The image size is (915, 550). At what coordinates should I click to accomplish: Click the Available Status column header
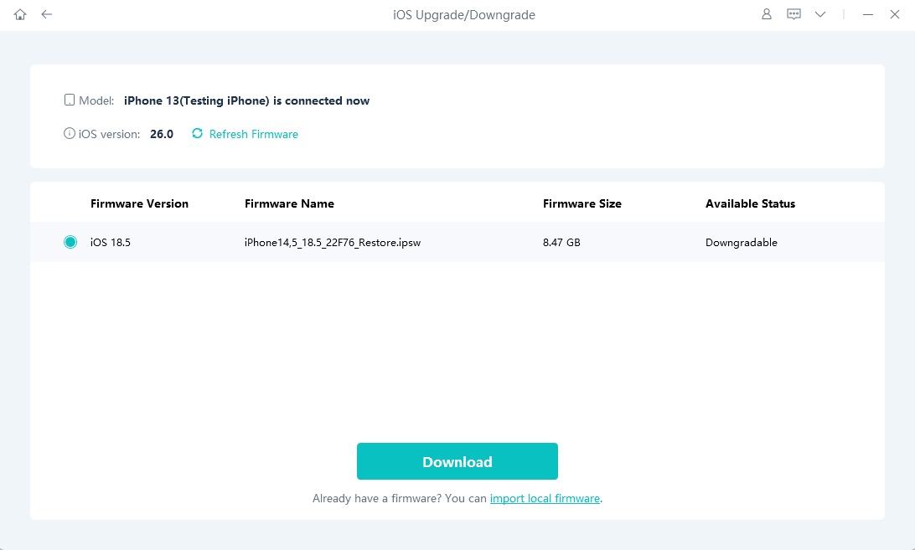[751, 203]
